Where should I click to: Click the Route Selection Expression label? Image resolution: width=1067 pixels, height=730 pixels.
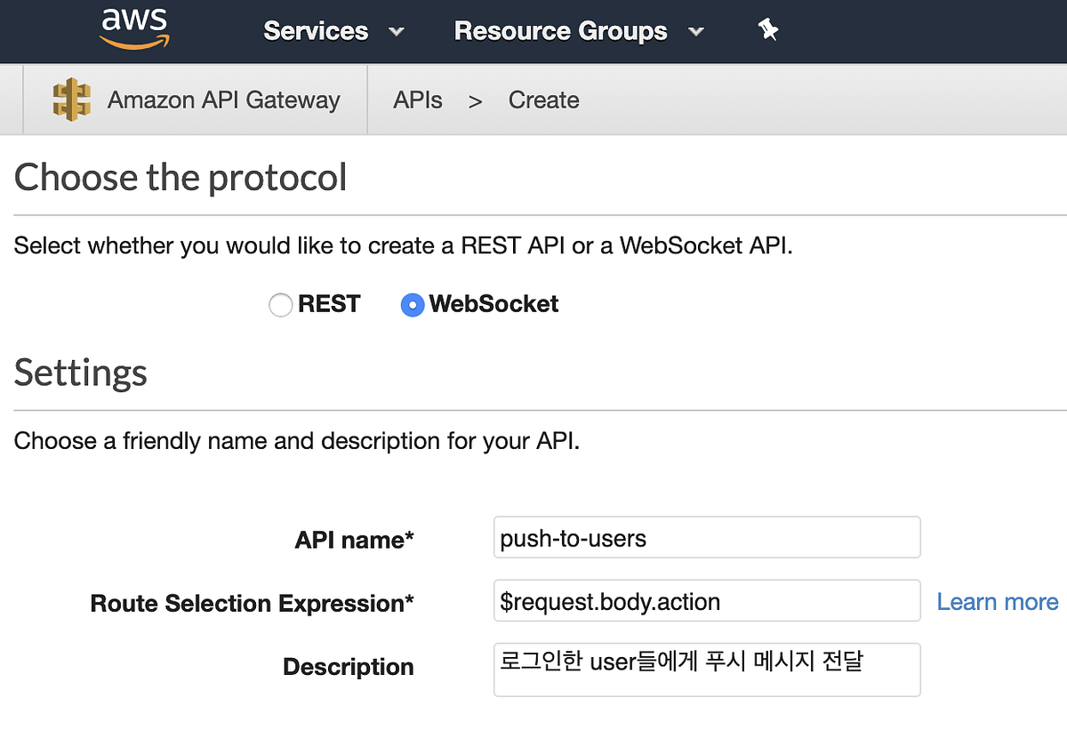(251, 603)
